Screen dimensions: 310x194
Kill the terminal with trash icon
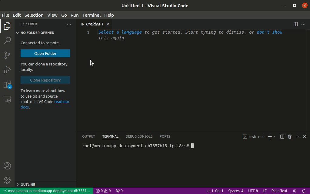pyautogui.click(x=290, y=137)
